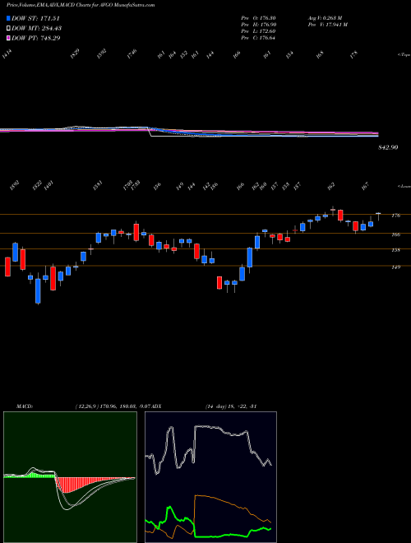Click the 'Pre H: 176.90' high value
Screen dimensions: 411x543
258,25
